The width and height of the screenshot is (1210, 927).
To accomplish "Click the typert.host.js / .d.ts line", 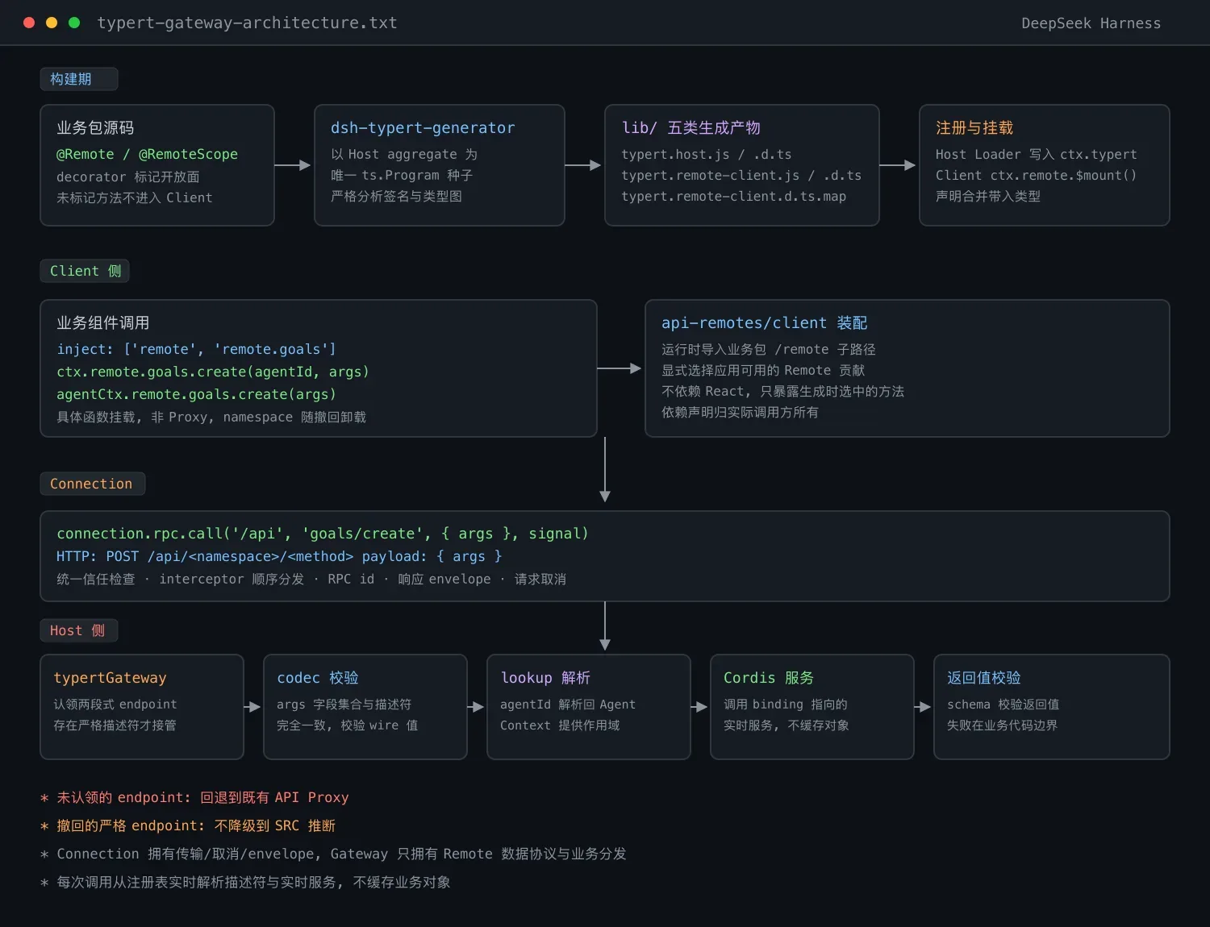I will 706,154.
